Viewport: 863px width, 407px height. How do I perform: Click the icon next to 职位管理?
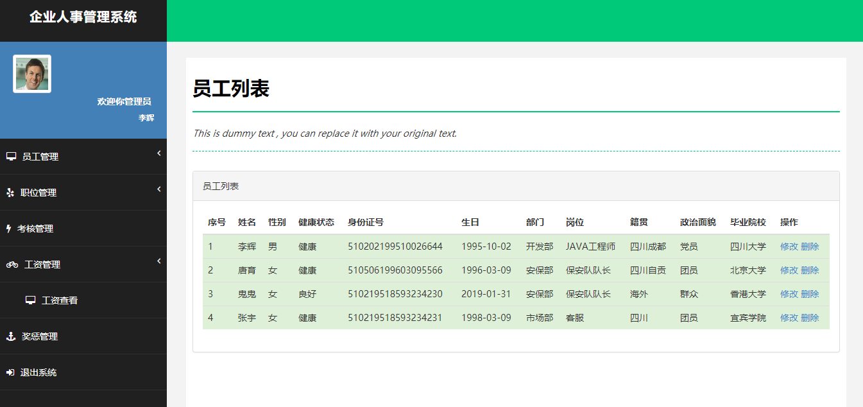pyautogui.click(x=10, y=192)
